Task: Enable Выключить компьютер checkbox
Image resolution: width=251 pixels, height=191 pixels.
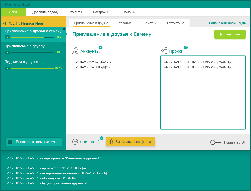Action: (x=10, y=142)
